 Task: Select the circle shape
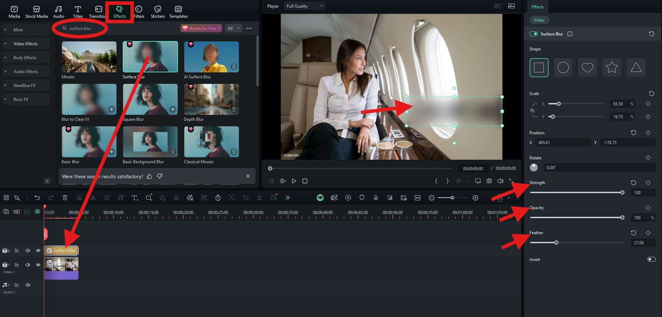(x=563, y=68)
